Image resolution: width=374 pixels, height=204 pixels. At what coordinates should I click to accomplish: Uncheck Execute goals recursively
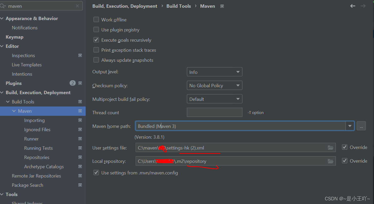coord(96,40)
